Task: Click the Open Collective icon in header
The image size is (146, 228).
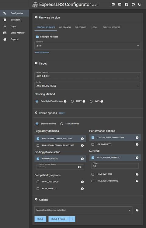Action: coord(140,4)
